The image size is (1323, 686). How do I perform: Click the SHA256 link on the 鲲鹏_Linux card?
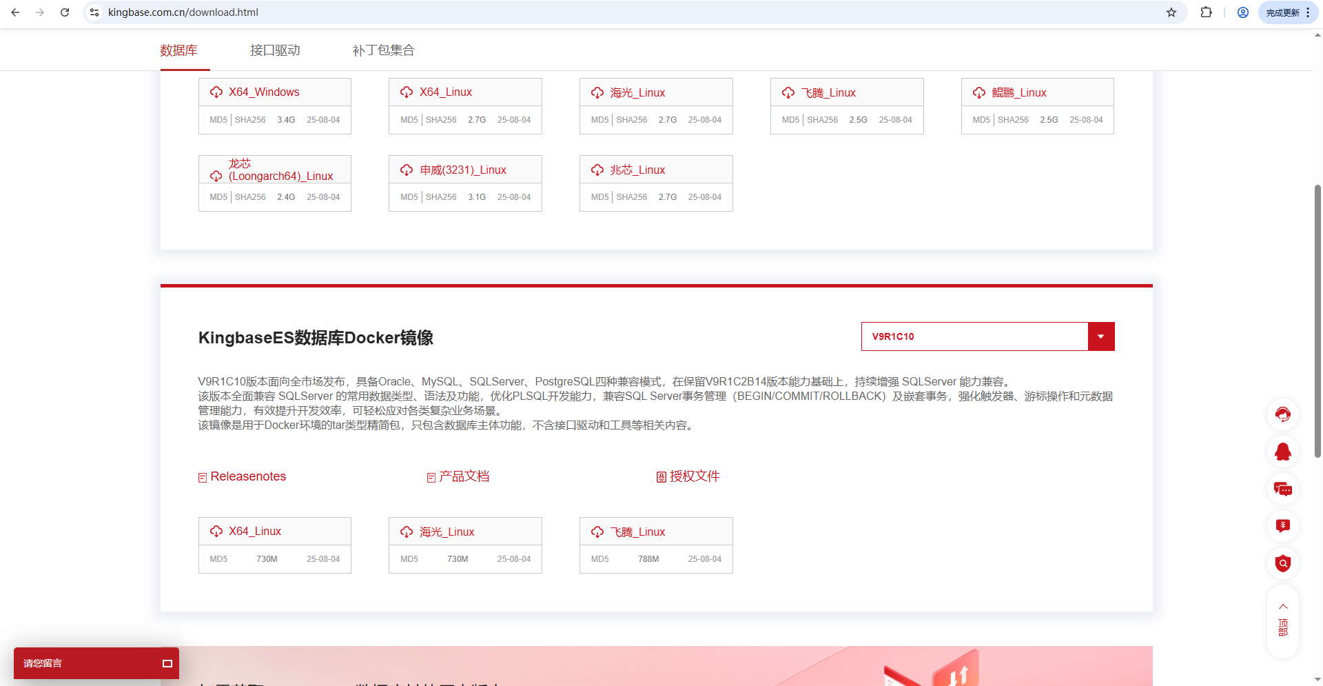click(x=1013, y=120)
